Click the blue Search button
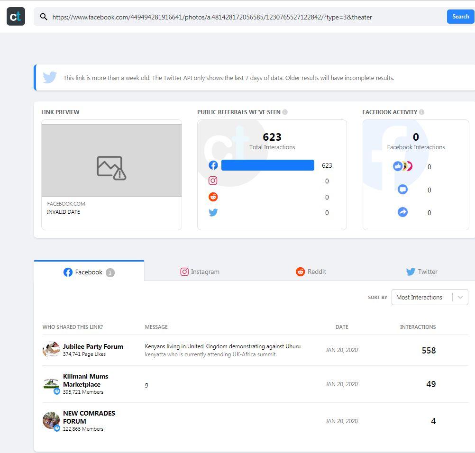475x453 pixels. [x=460, y=17]
